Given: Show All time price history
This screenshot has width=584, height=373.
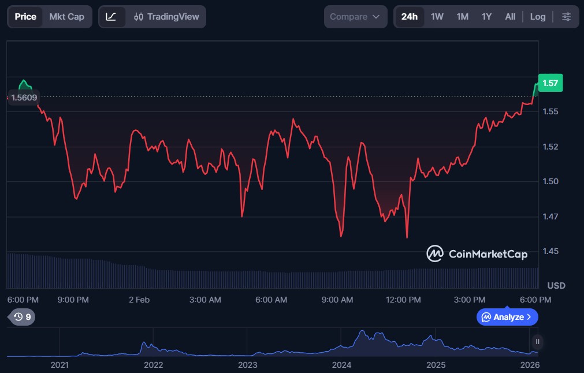Looking at the screenshot, I should click(x=510, y=17).
